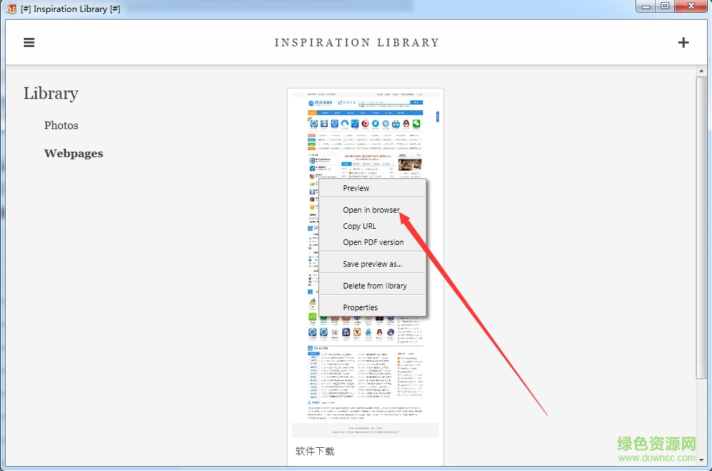The image size is (712, 471).
Task: Maximize the Inspiration Library window
Action: pos(665,6)
